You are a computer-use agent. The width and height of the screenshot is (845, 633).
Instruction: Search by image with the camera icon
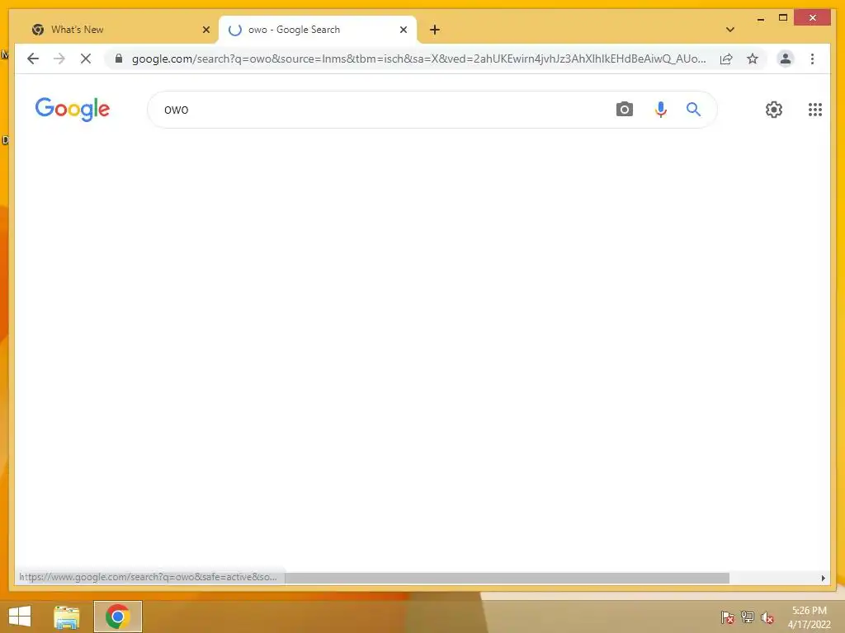click(624, 110)
